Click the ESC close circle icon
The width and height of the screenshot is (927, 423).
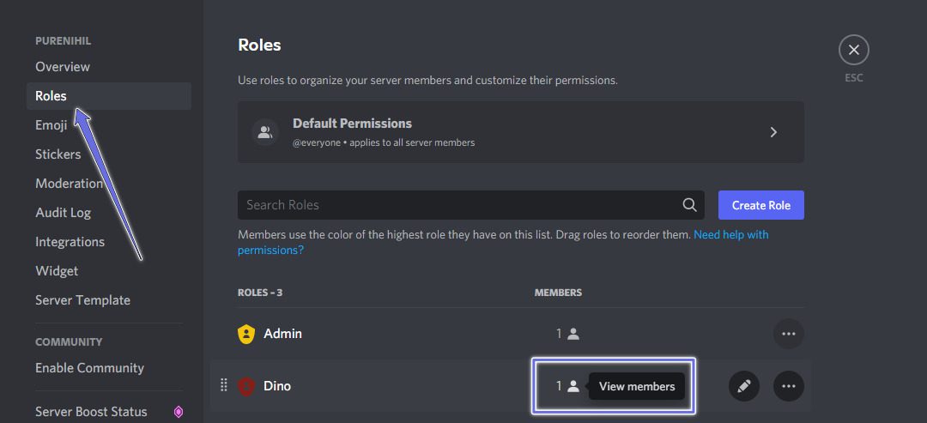853,50
